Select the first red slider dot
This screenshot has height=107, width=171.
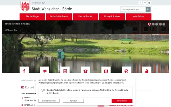150,24
